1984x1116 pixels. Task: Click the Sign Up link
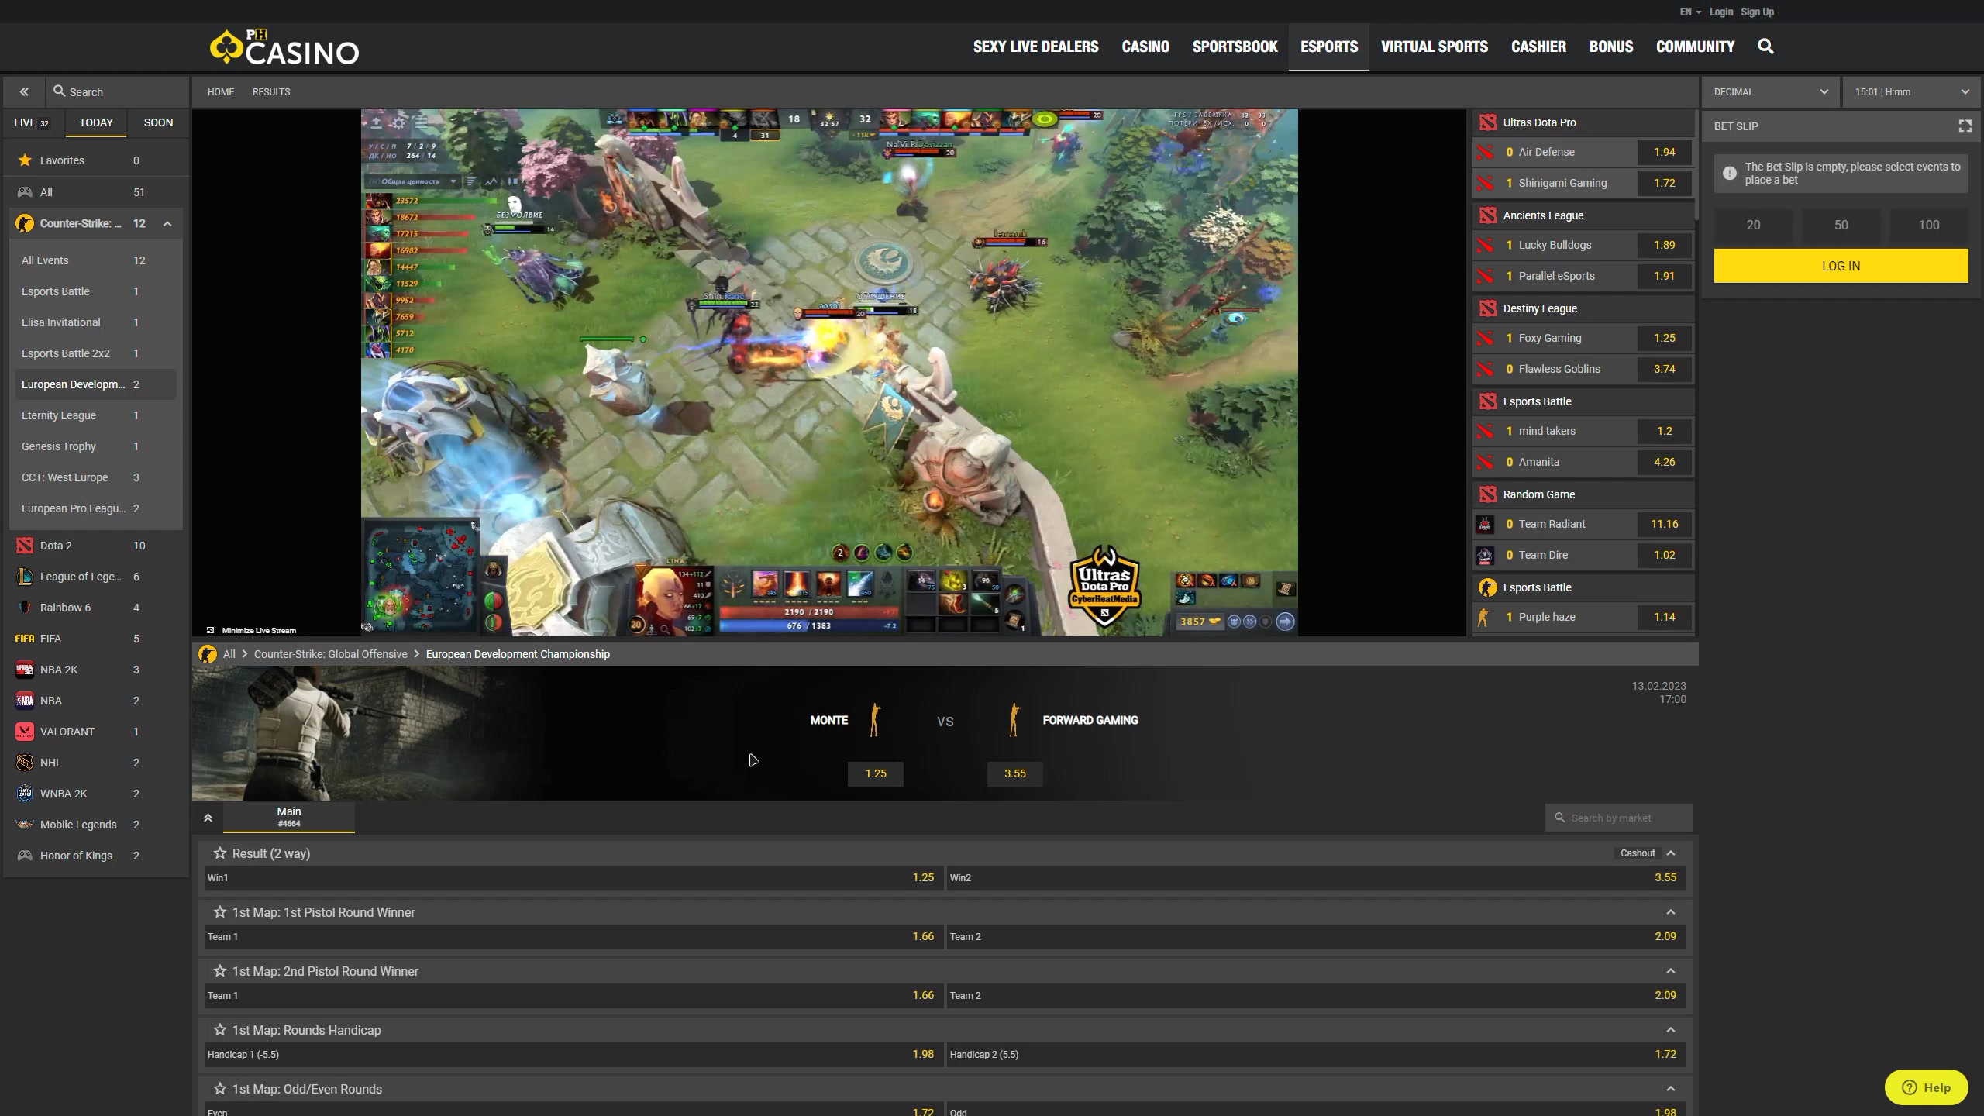(1757, 12)
